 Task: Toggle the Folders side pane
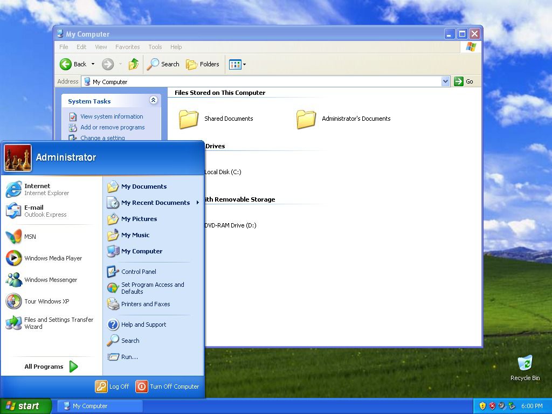pyautogui.click(x=203, y=64)
